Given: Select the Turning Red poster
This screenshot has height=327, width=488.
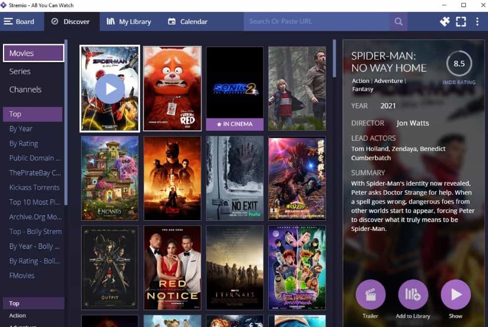Looking at the screenshot, I should click(x=172, y=88).
